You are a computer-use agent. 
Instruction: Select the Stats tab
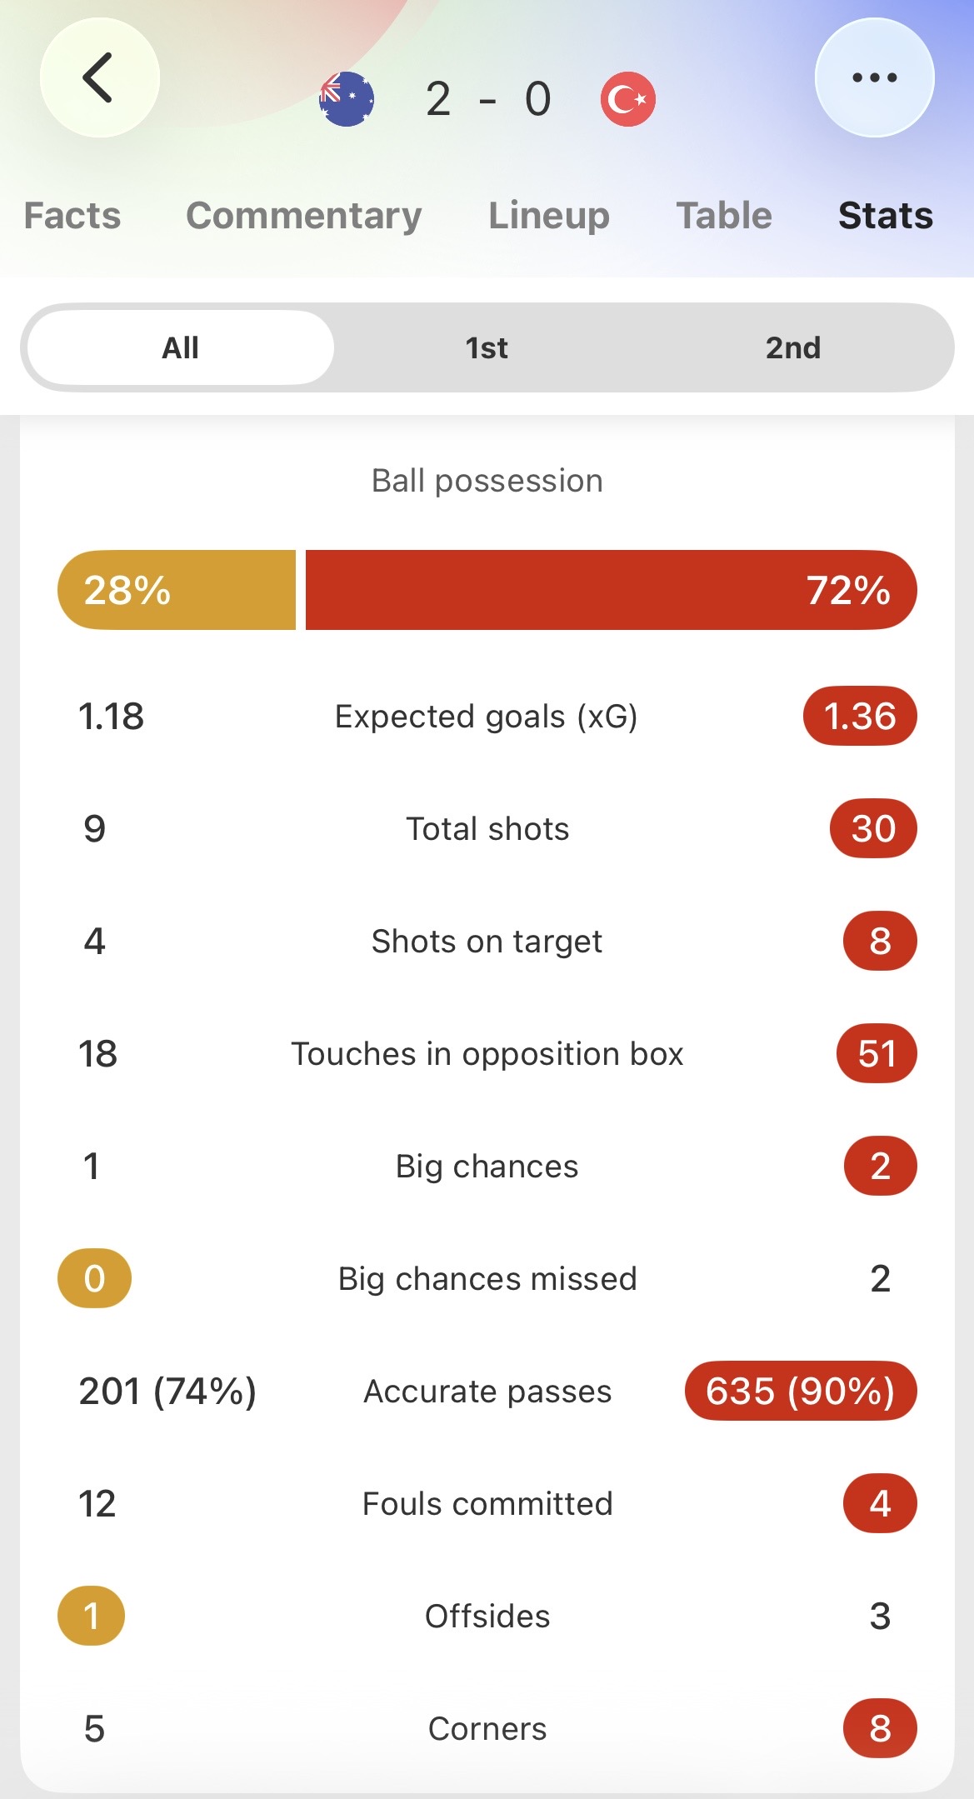(x=886, y=216)
